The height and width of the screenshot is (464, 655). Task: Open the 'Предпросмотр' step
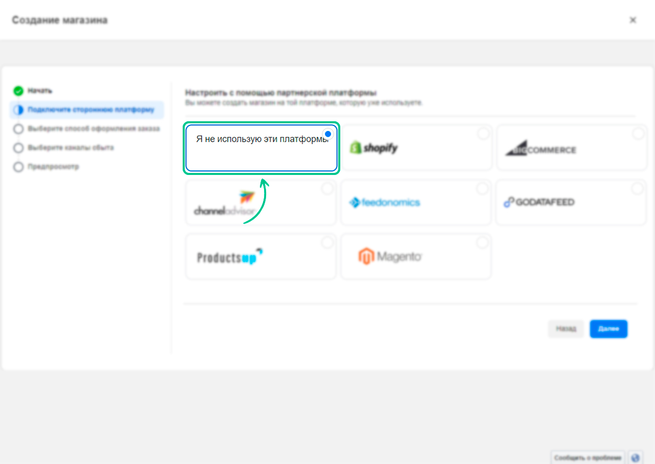[x=53, y=166]
